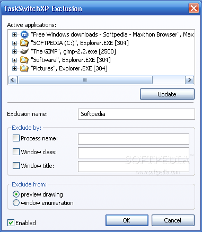Uncheck the Enabled checkbox
This screenshot has height=232, width=202.
(11, 223)
